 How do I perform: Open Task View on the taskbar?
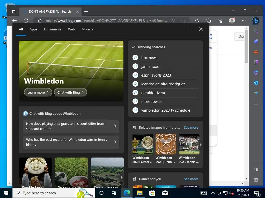click(114, 193)
